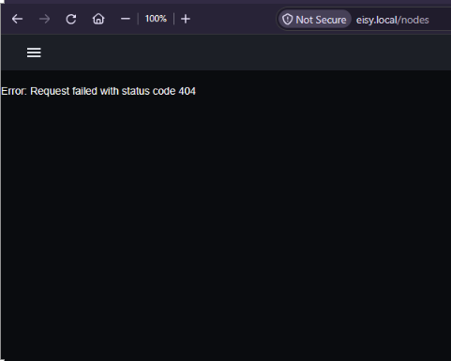
Task: Go back to the previous page
Action: (x=17, y=19)
